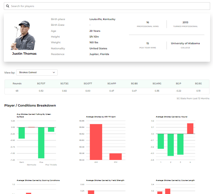Screen dimensions: 213x194
Task: Click the Player / Conditions Breakdown heading
Action: [x=30, y=105]
